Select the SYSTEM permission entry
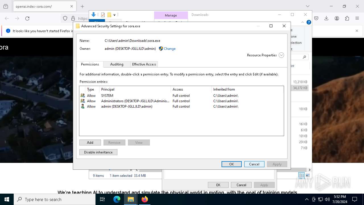 coord(181,96)
